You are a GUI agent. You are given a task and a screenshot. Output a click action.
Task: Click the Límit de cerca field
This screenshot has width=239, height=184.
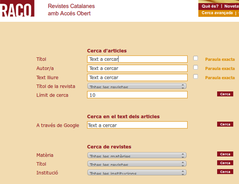(x=137, y=95)
